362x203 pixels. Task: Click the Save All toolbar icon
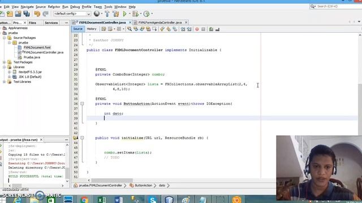tap(27, 14)
